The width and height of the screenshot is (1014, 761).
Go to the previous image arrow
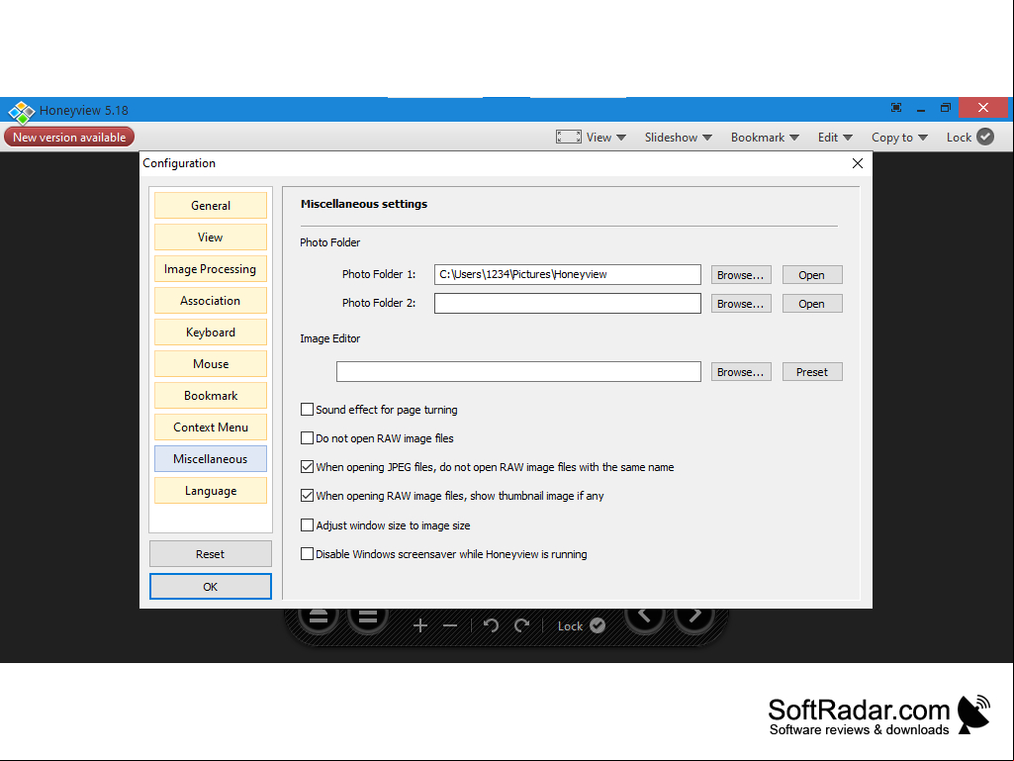pos(645,617)
